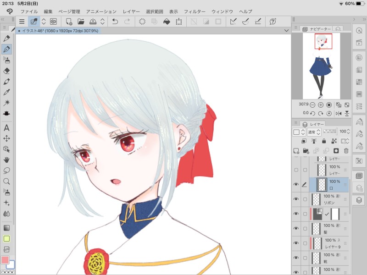Viewport: 367px width, 275px height.
Task: Select the Hand tool
Action: pyautogui.click(x=6, y=159)
